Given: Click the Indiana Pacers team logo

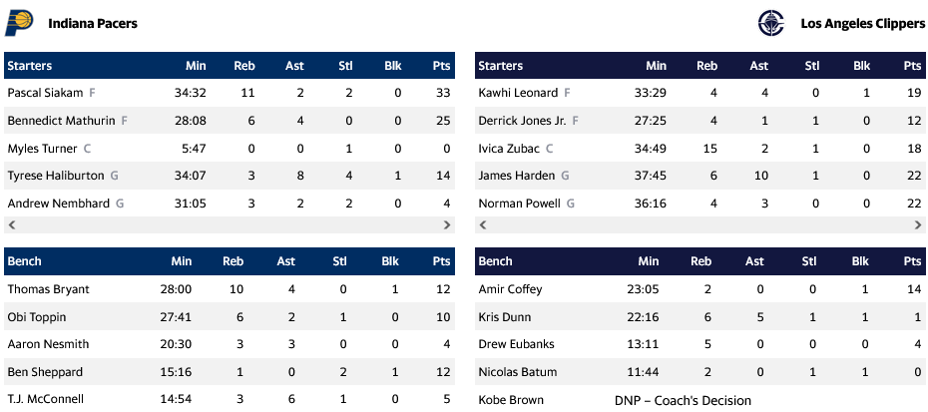Looking at the screenshot, I should pyautogui.click(x=19, y=22).
